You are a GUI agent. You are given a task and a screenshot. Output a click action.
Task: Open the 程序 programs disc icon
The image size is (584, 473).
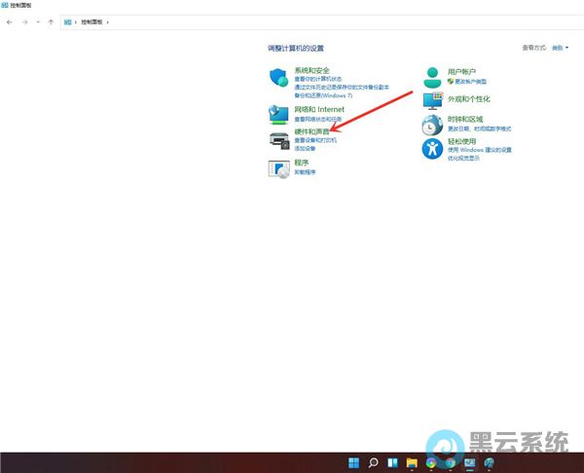tap(279, 169)
